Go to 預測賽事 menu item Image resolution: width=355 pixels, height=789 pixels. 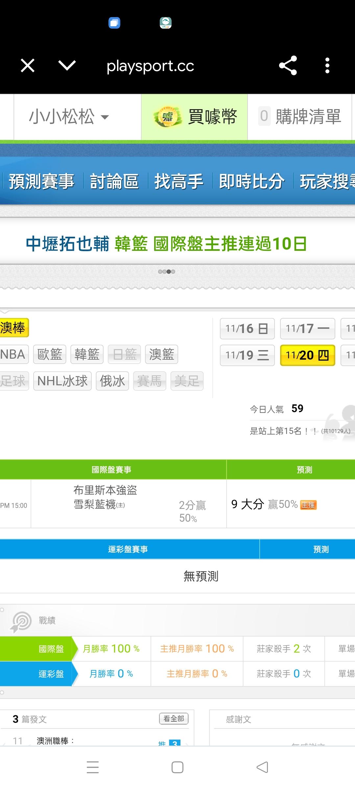(x=42, y=181)
